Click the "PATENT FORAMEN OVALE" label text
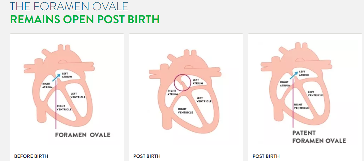The height and width of the screenshot is (161, 364). pos(319,137)
